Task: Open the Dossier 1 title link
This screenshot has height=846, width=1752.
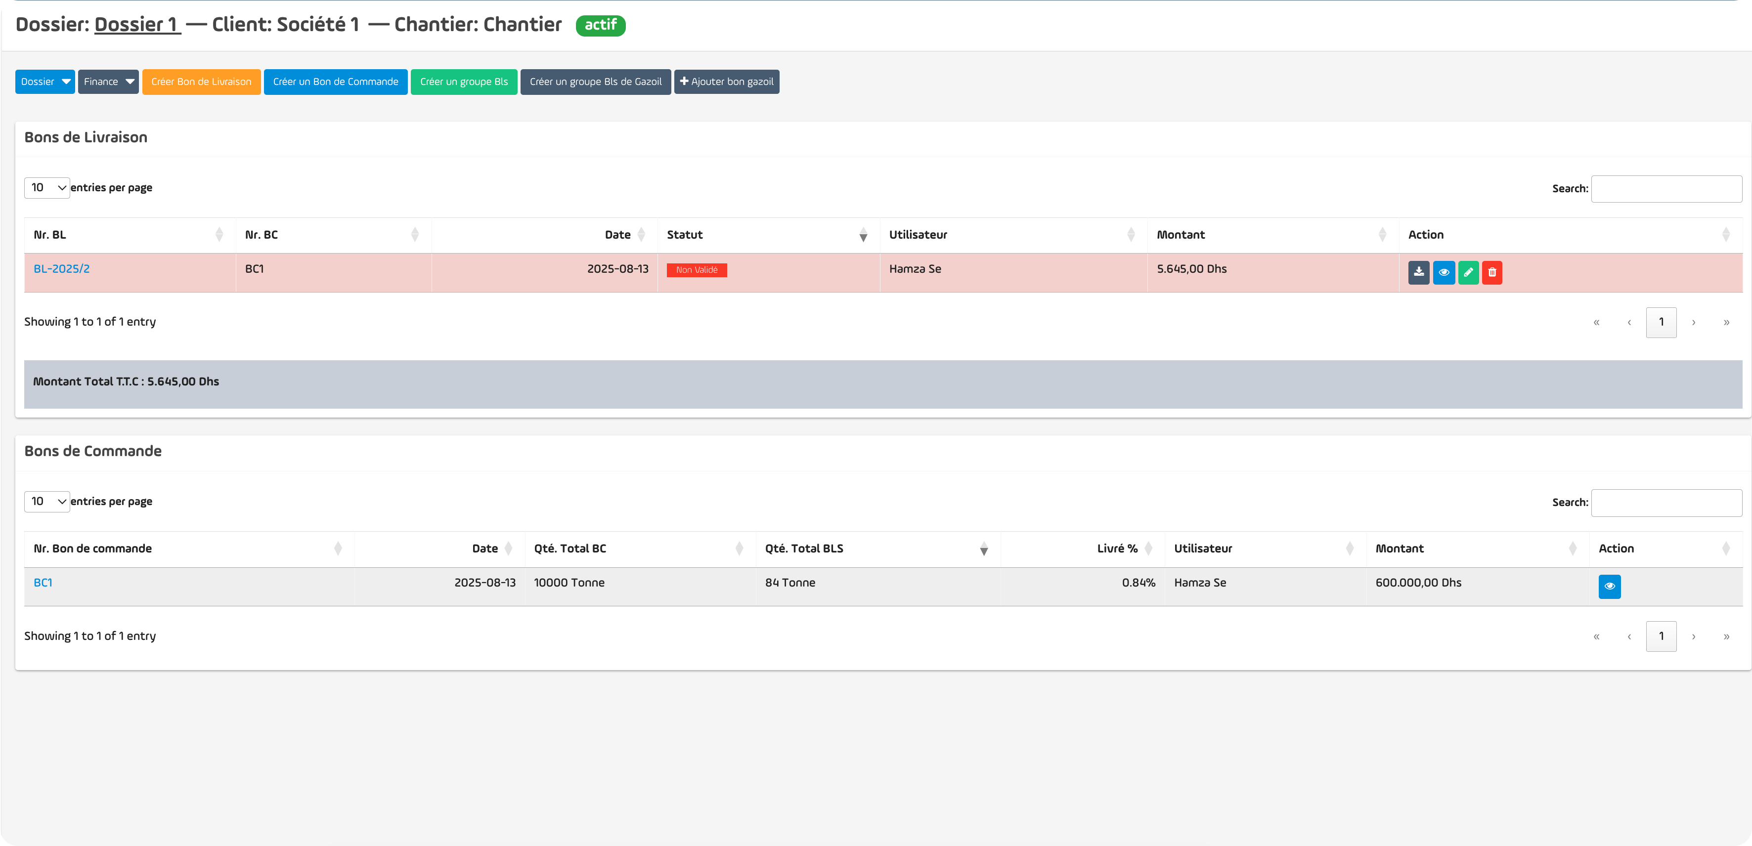Action: (137, 25)
